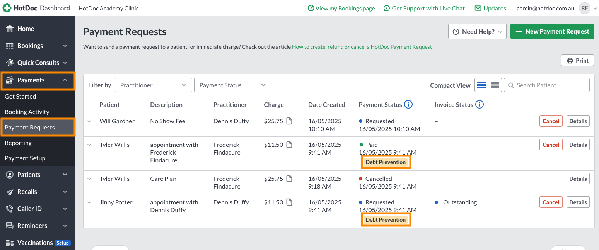Cancel Jinny Potter's payment request
This screenshot has width=599, height=250.
pos(551,202)
